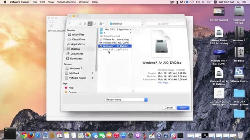Go back in the file dialog

(70, 24)
